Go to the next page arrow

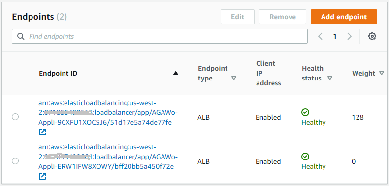coord(349,37)
